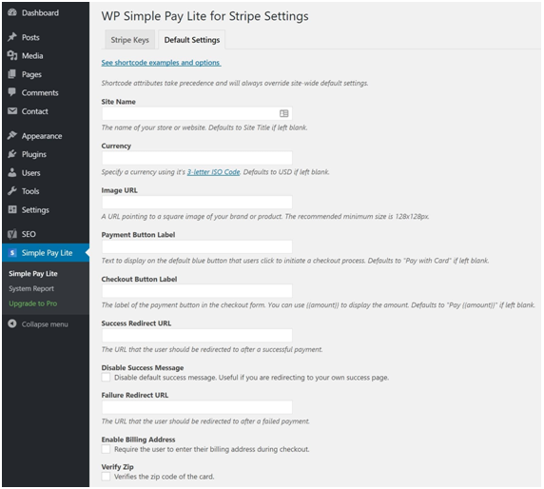Check Disable Success Message checkbox
544x489 pixels.
tap(106, 378)
